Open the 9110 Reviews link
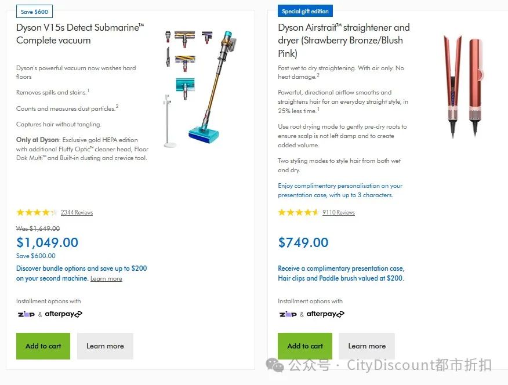The height and width of the screenshot is (385, 508). tap(339, 213)
